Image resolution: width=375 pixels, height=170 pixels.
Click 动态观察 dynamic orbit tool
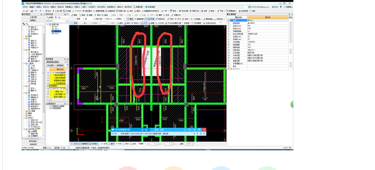tap(184, 11)
